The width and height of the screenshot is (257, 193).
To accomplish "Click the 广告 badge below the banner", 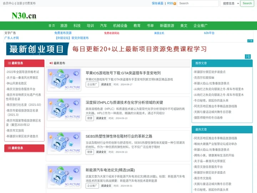I will (248, 56).
